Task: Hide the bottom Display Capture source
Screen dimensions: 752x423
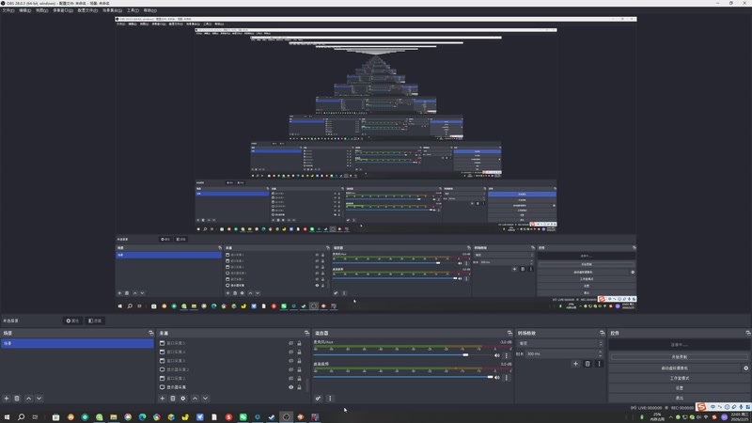Action: [x=290, y=387]
